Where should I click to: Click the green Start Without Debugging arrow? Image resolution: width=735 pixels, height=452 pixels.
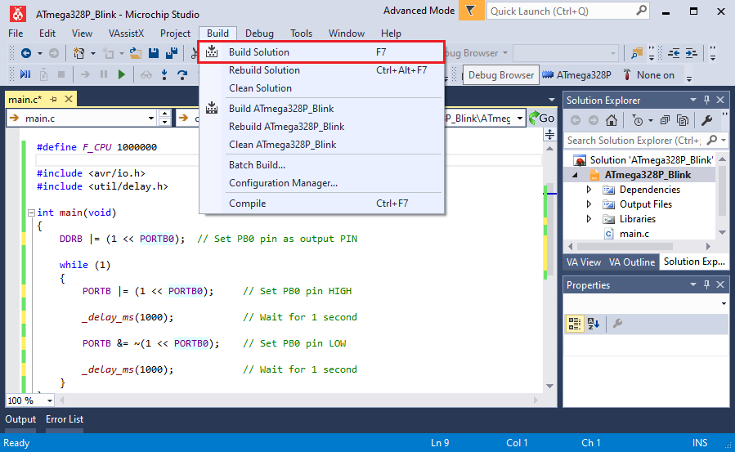(122, 74)
